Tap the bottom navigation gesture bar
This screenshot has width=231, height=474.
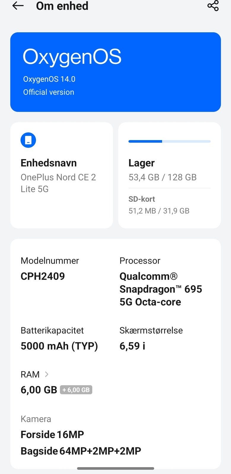[x=115, y=468]
